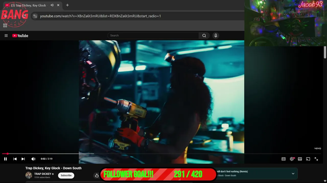Click the 151K subscribers text
The image size is (327, 183).
pos(42,177)
